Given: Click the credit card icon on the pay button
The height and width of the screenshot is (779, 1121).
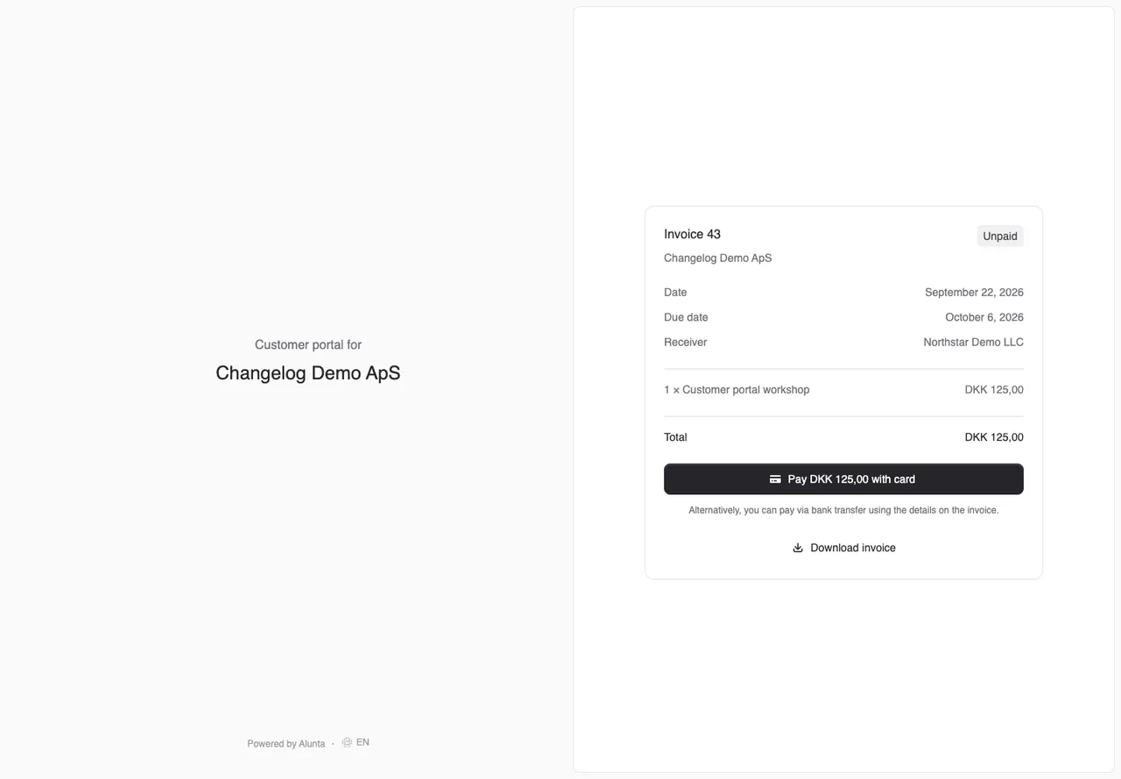Looking at the screenshot, I should click(x=775, y=479).
